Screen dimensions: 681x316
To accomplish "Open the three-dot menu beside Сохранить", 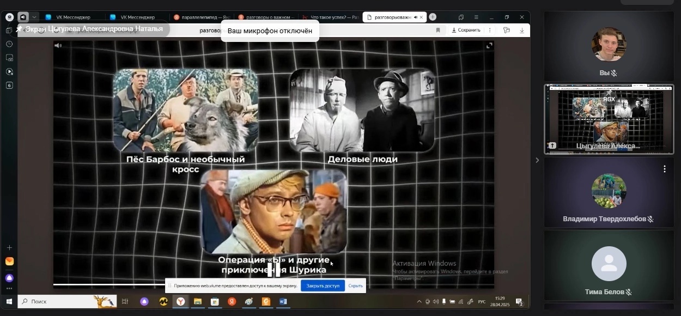I will [490, 31].
